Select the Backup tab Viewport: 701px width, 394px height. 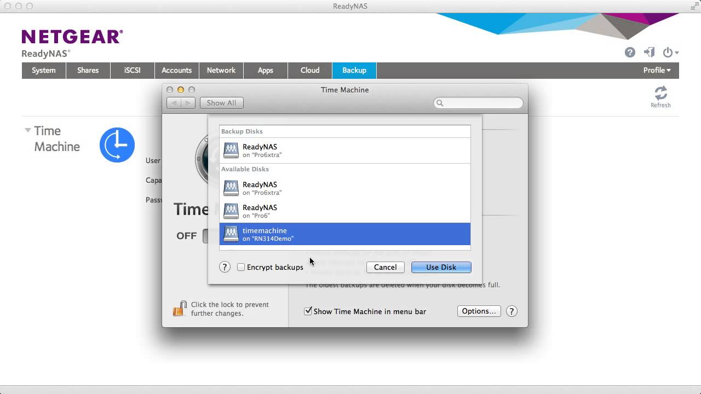[354, 70]
